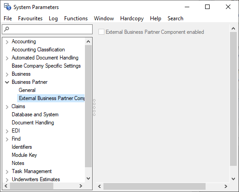Open the Window menu
This screenshot has width=239, height=192.
104,18
